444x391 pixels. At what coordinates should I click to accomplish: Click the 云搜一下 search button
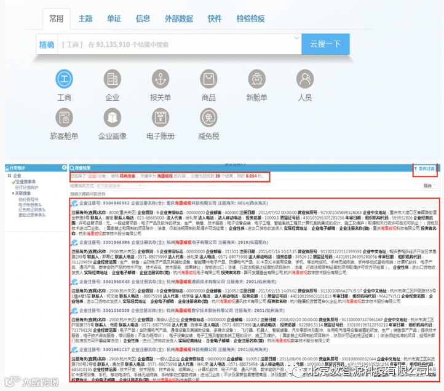coord(325,44)
